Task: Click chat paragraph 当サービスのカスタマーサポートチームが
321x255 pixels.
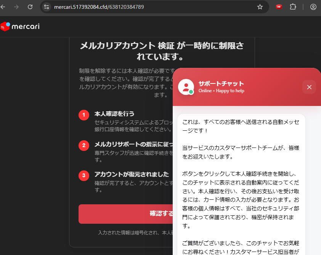Action: 241,152
